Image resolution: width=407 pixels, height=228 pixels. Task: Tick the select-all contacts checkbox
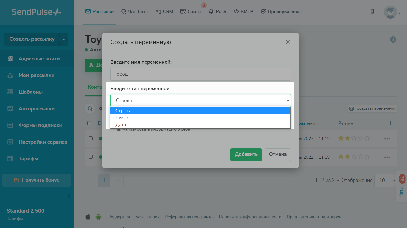(90, 123)
